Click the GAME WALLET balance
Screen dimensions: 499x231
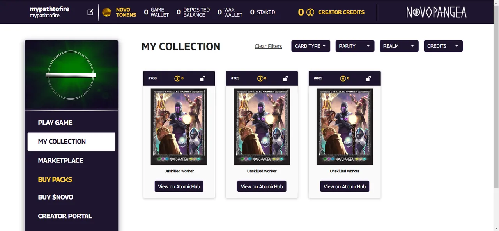tap(156, 12)
